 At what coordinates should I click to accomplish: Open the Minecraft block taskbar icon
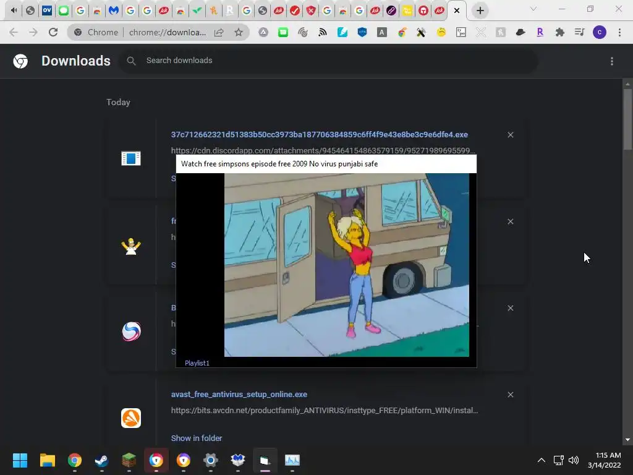click(129, 460)
